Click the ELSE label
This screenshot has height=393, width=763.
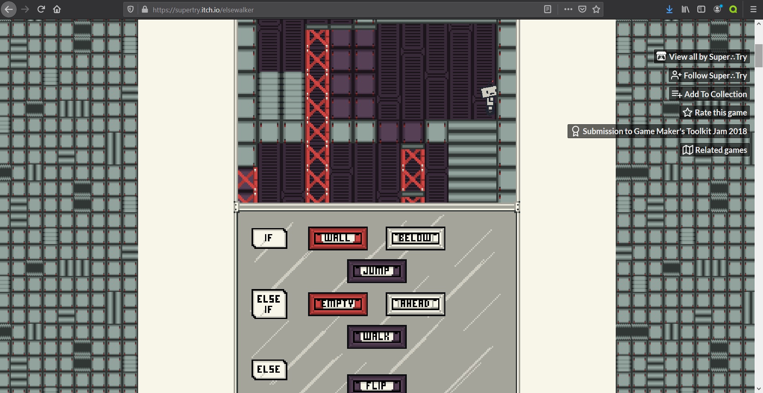269,370
